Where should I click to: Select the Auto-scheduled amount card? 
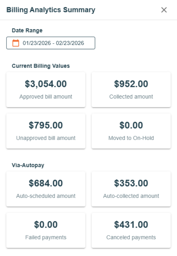(x=46, y=189)
